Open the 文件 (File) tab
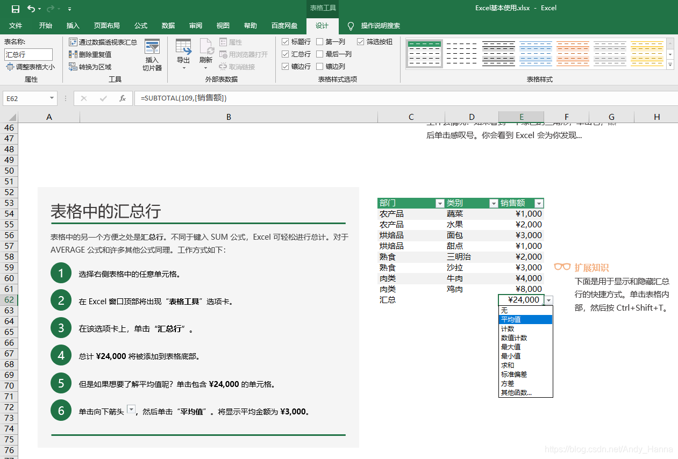Viewport: 678px width, 459px height. pyautogui.click(x=16, y=26)
